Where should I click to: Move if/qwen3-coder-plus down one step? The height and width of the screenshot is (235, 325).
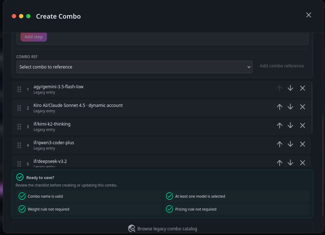[x=290, y=144]
